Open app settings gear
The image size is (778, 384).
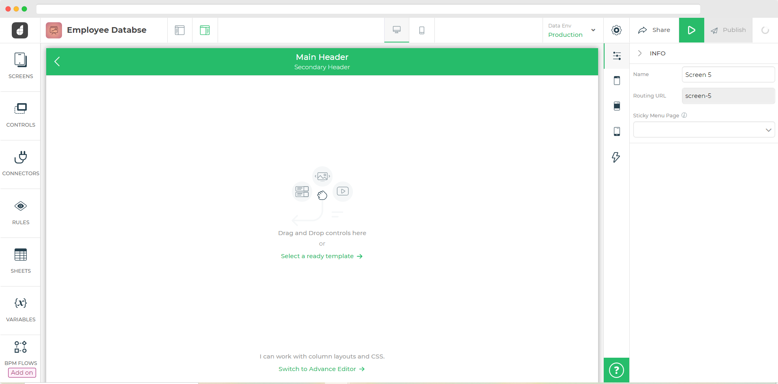pyautogui.click(x=616, y=30)
